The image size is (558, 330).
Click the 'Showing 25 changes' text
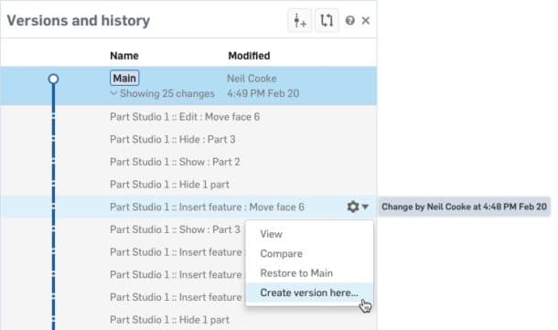(x=167, y=93)
